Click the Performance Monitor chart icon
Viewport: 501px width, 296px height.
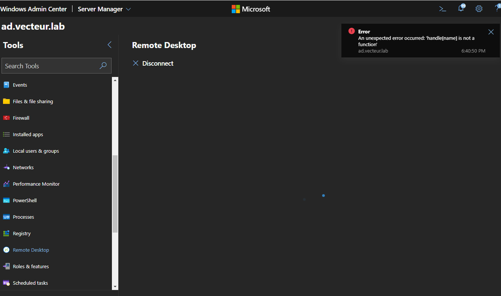point(7,184)
